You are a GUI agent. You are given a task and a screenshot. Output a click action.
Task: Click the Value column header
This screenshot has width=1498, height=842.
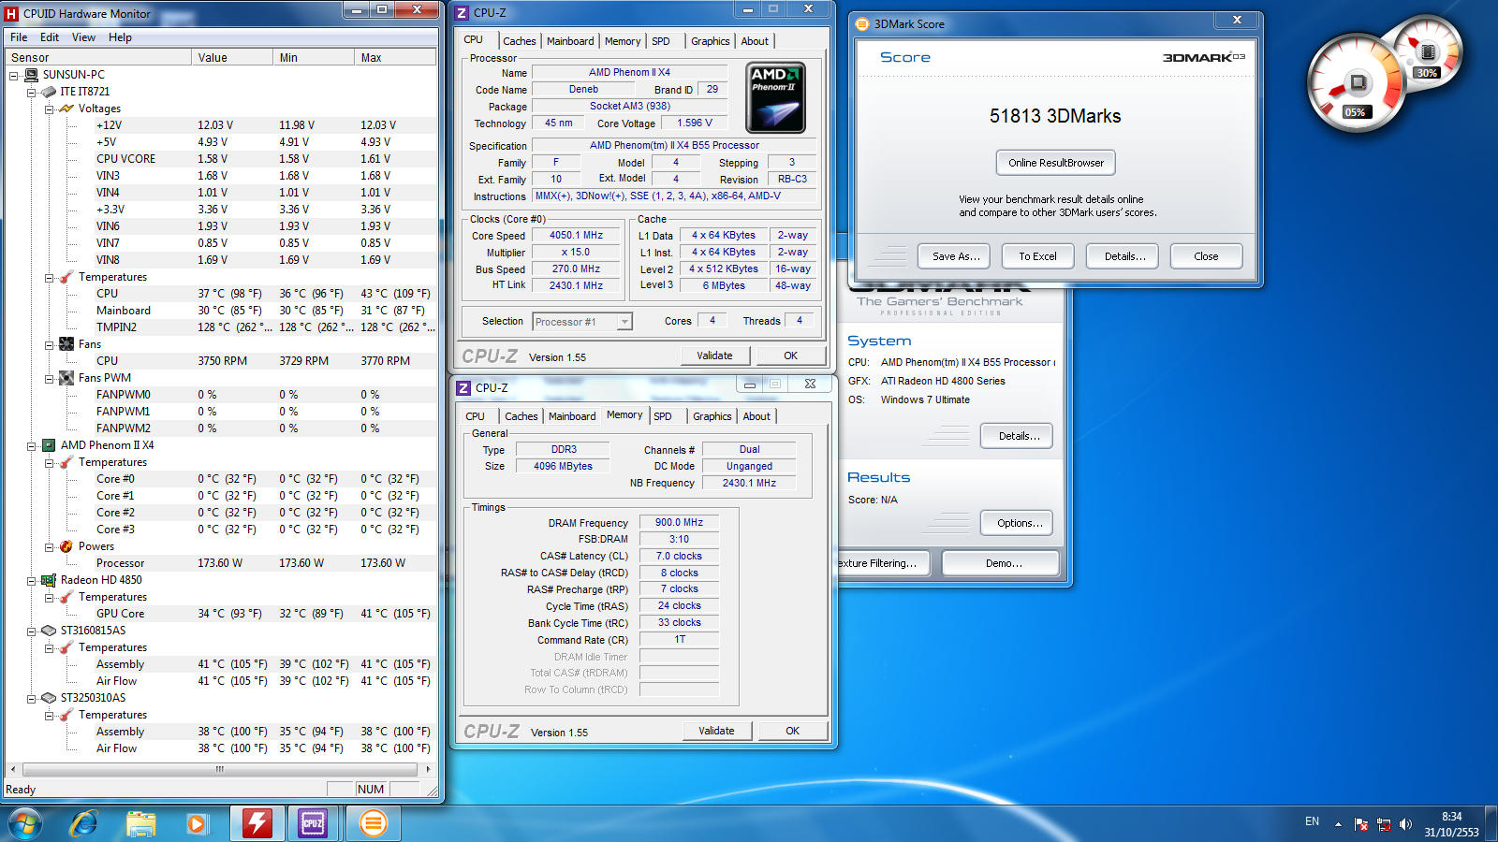(232, 57)
